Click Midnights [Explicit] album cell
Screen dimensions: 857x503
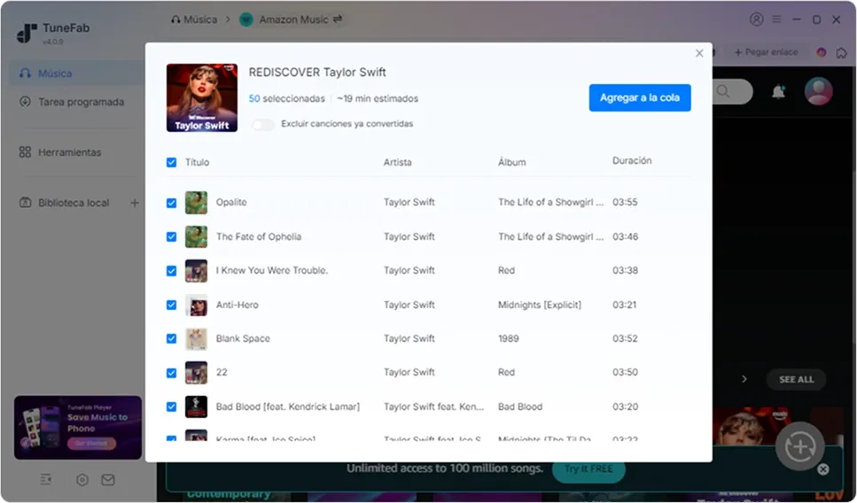[540, 305]
